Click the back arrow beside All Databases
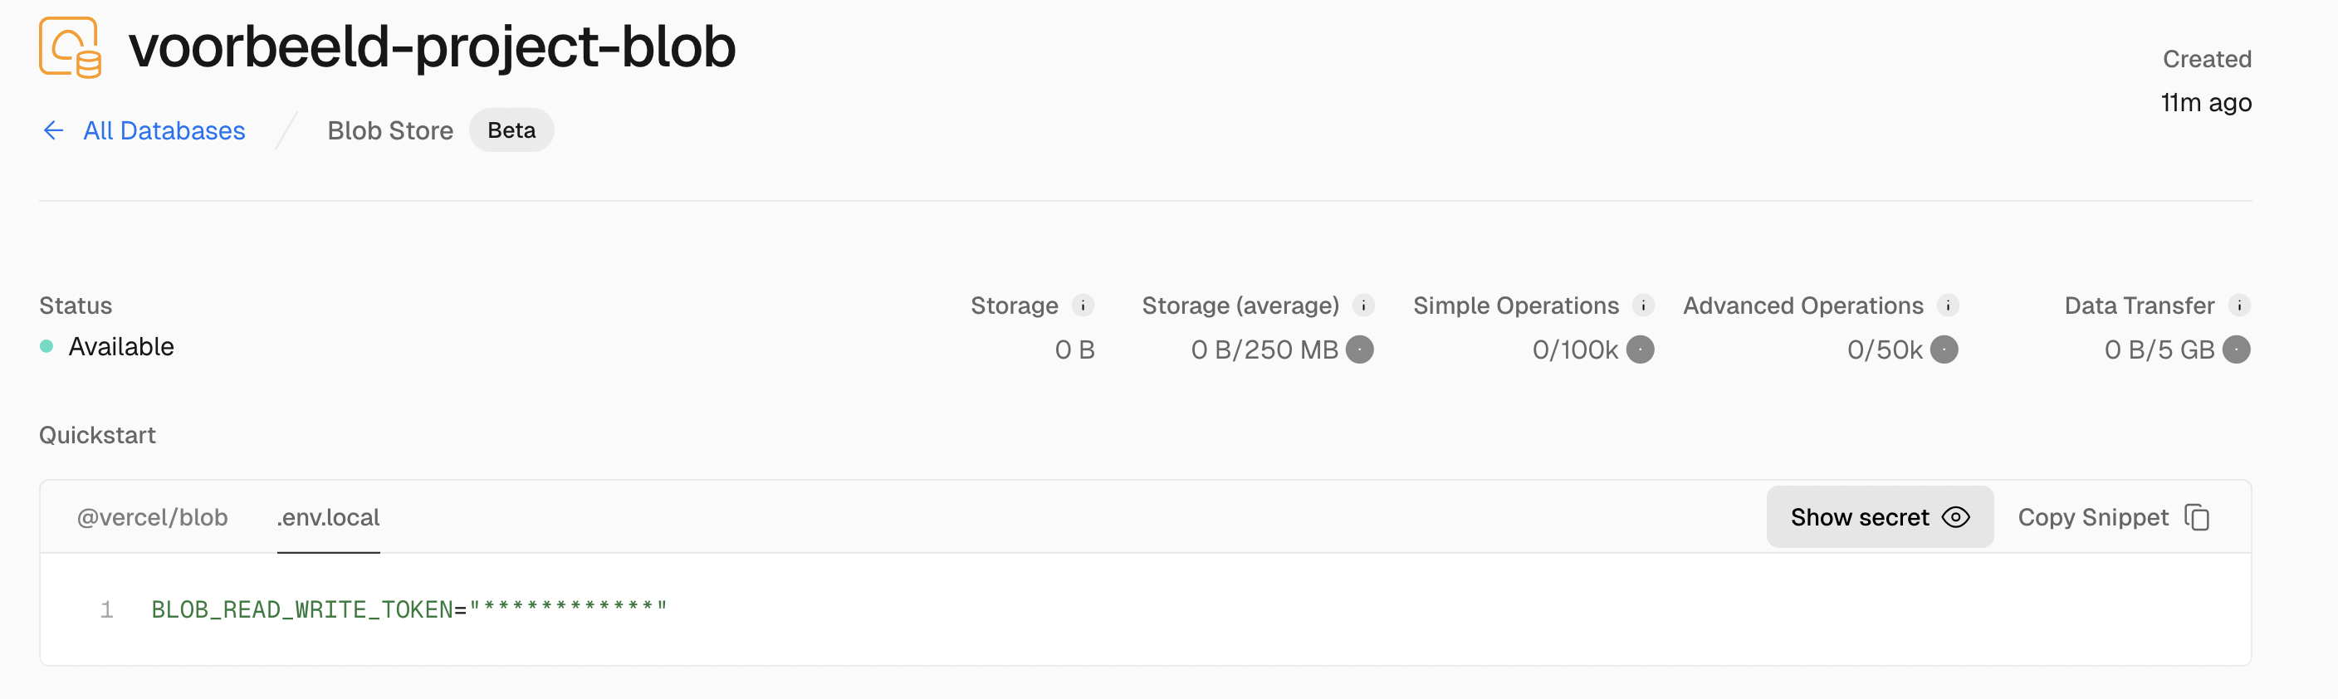2338x699 pixels. (53, 130)
